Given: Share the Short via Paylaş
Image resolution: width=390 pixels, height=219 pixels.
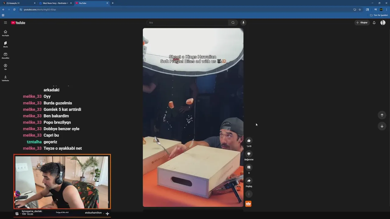Looking at the screenshot, I should pyautogui.click(x=249, y=181).
